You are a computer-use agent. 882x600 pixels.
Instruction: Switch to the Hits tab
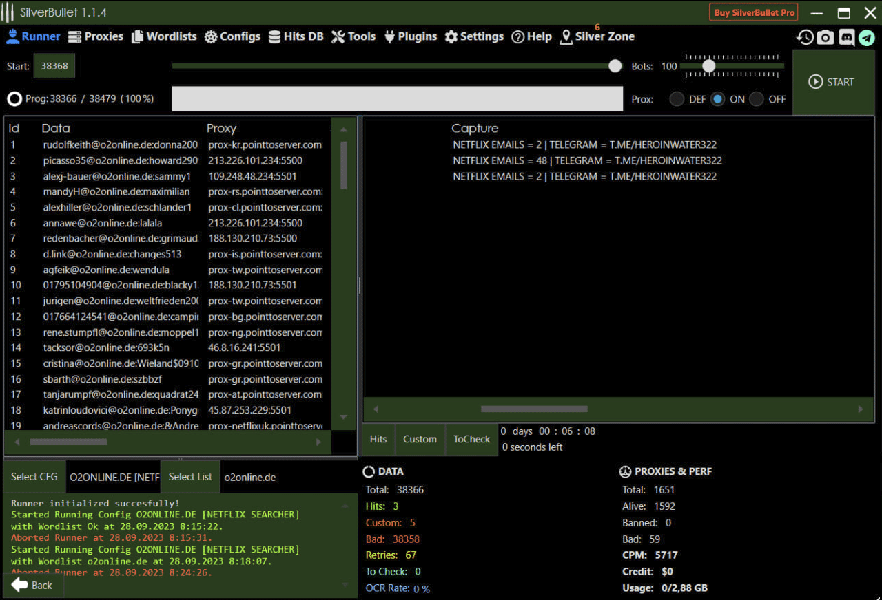click(378, 439)
